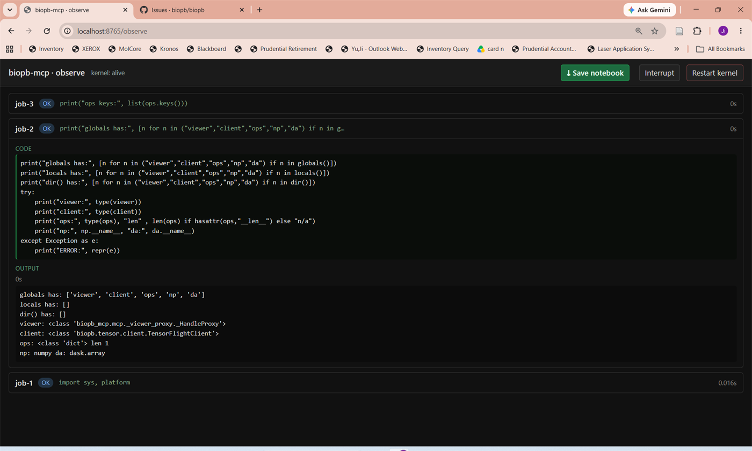Click the 'try:' line in the code
The image size is (752, 451).
point(27,192)
